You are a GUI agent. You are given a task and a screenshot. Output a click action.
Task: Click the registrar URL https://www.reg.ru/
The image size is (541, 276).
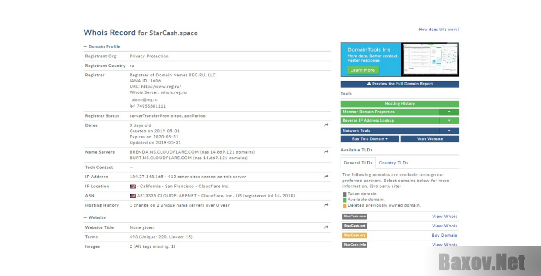point(155,87)
